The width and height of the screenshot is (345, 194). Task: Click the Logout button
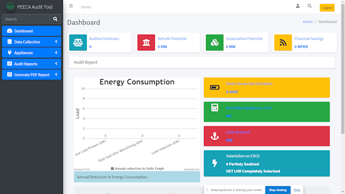tap(327, 8)
